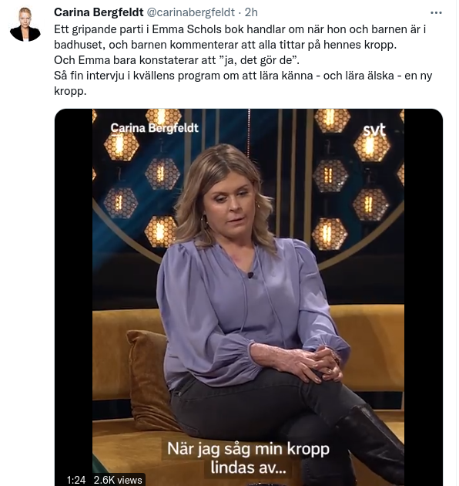Click the tweet line 'Så fin intervju i kvällens program'
This screenshot has height=486, width=459.
tap(243, 76)
